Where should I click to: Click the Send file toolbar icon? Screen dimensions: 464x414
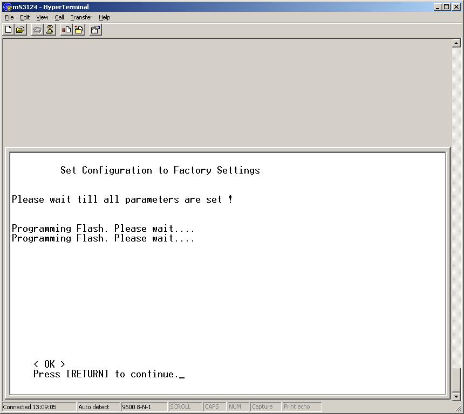(66, 30)
